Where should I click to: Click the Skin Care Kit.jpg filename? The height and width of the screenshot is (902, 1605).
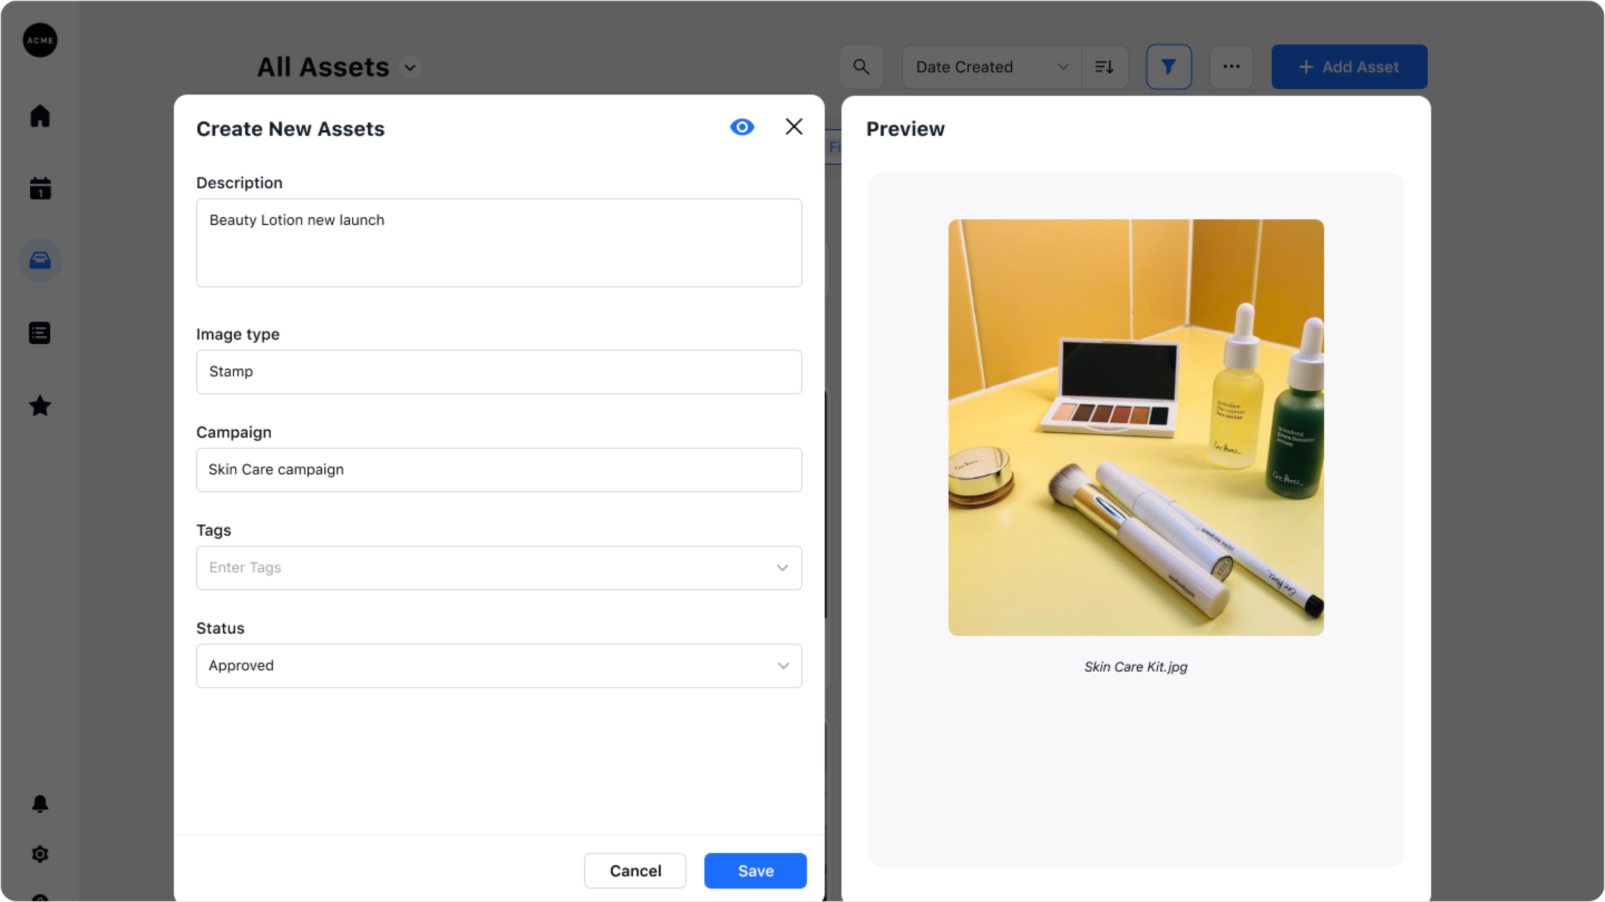[1136, 667]
